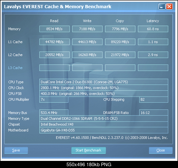Screen dimensions: 178x168
Task: Click the L2 Cache row label
Action: click(x=15, y=55)
